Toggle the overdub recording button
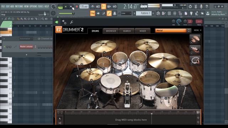Screen dimensions: 228x128 click(x=109, y=6)
